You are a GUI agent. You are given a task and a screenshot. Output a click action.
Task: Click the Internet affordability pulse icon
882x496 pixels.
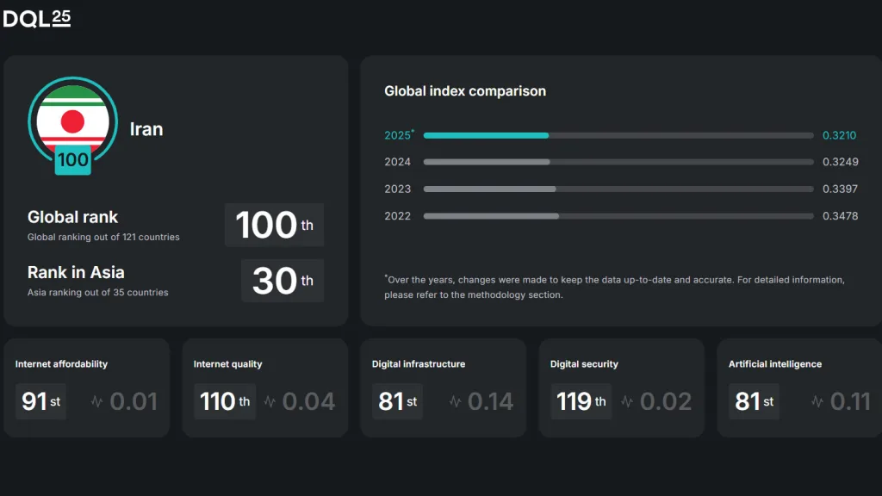[x=96, y=401]
